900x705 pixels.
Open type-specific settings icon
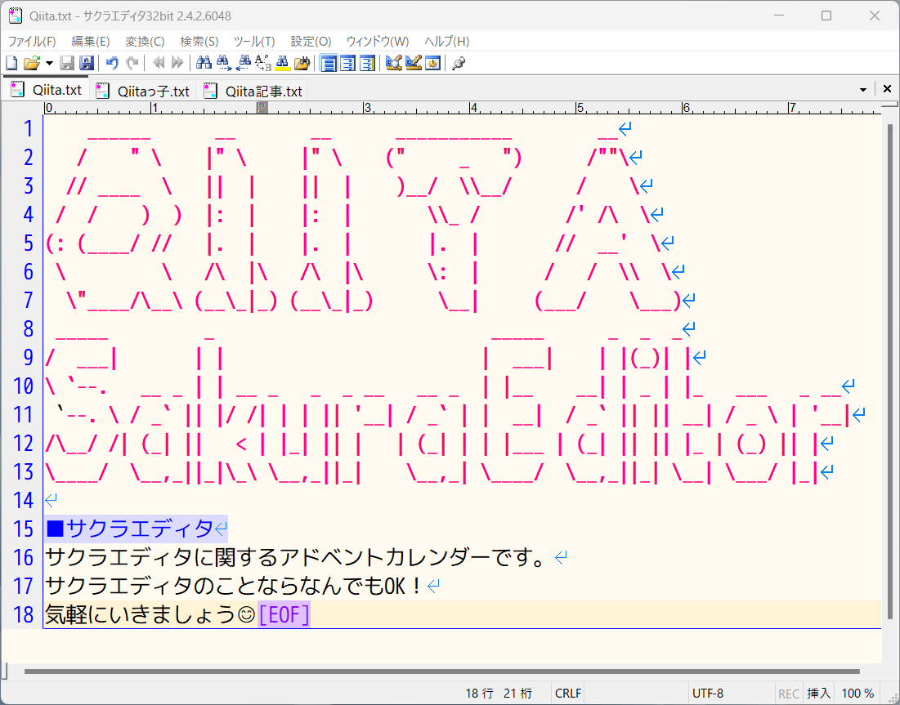coord(394,63)
